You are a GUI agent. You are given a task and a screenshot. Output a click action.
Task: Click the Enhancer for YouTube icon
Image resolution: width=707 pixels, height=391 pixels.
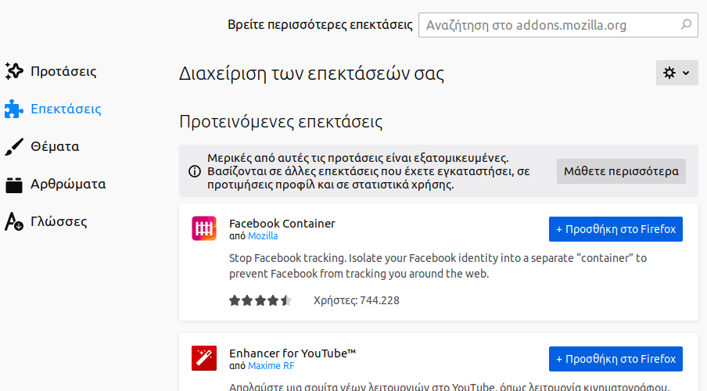(x=204, y=358)
